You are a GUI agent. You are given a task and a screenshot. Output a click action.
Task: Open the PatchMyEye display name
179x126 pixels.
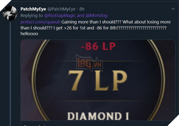[33, 9]
